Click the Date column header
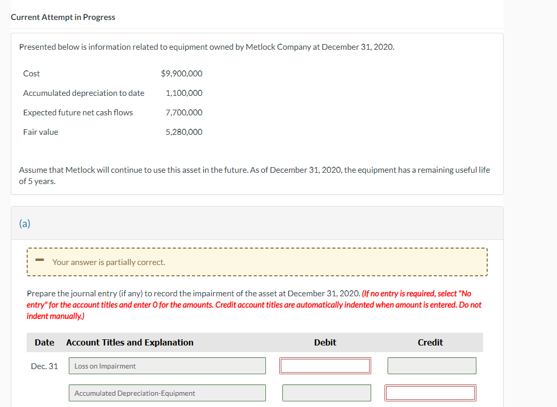Viewport: 557px width, 407px height. pyautogui.click(x=44, y=342)
